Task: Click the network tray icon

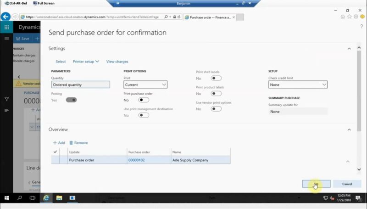Action: point(326,198)
